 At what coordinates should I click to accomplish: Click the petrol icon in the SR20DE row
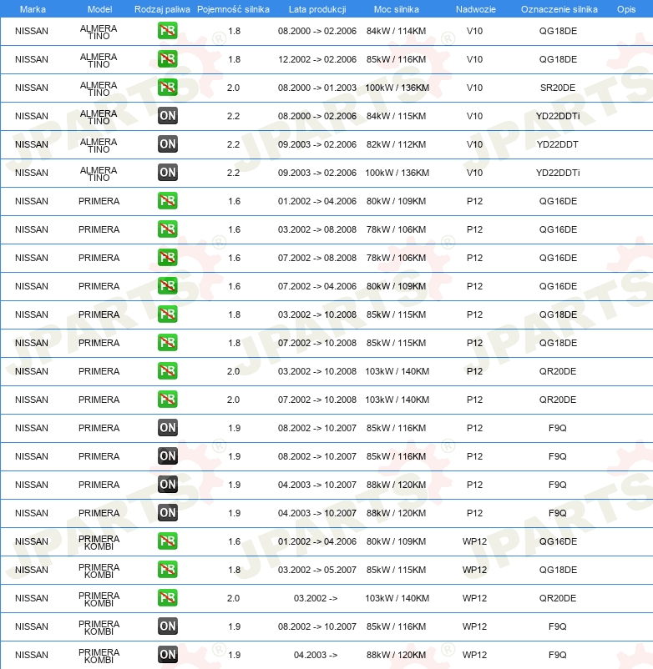tap(167, 88)
